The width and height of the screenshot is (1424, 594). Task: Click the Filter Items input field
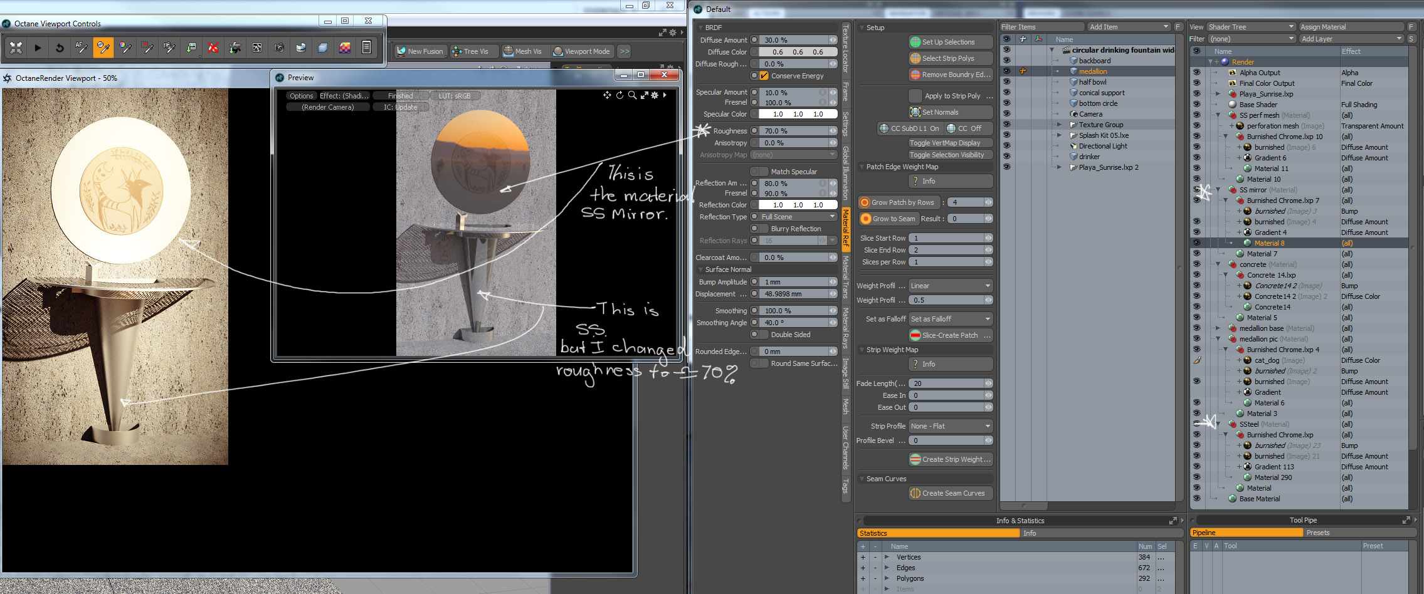(x=1042, y=27)
